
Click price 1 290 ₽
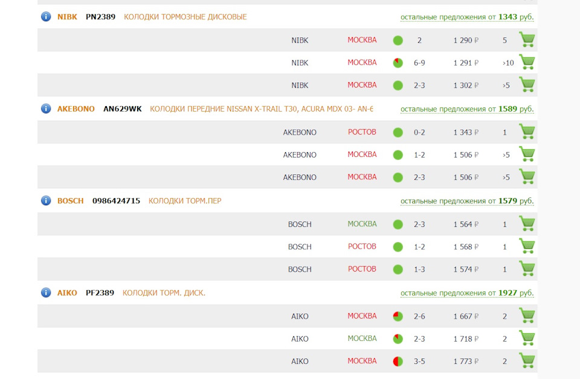[x=466, y=40]
